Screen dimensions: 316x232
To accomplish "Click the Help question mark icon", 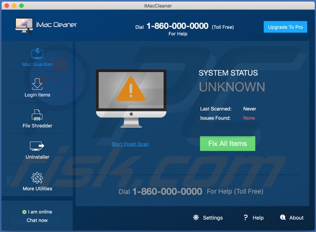I will 246,217.
